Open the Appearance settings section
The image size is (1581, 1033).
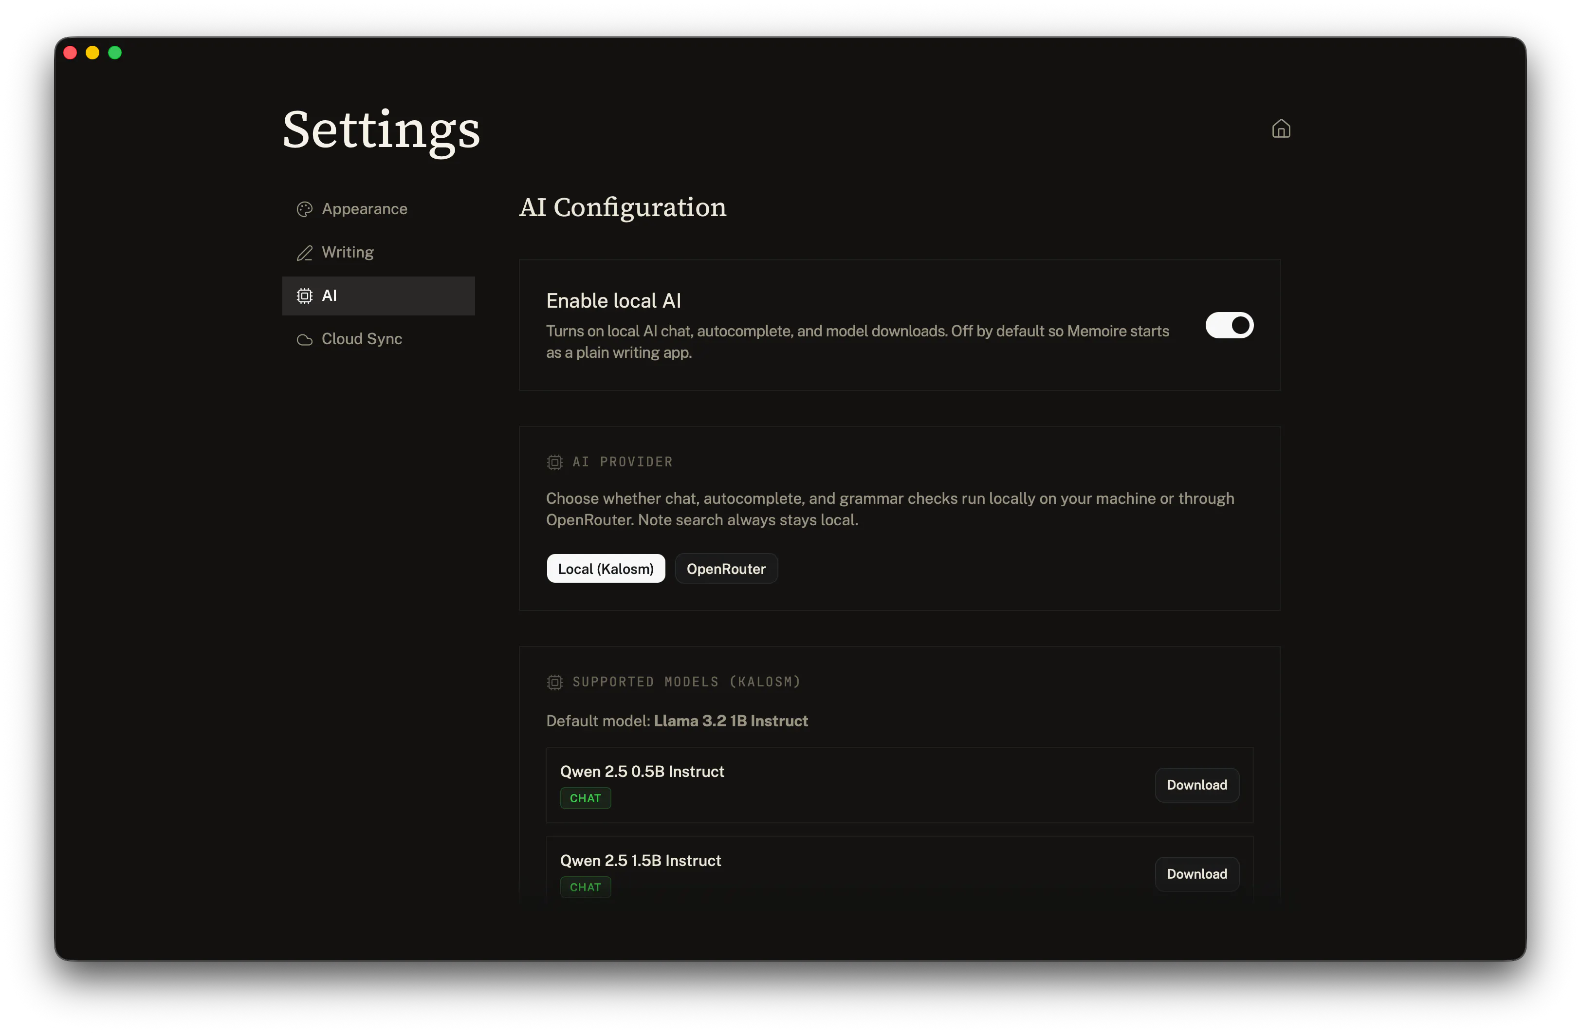pyautogui.click(x=378, y=208)
